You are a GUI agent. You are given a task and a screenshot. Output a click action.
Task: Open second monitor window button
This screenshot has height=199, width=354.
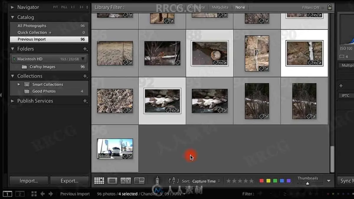20,194
